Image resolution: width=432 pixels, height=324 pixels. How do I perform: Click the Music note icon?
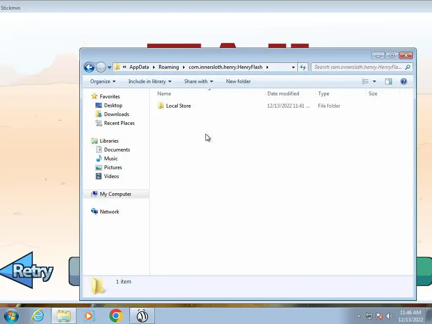(99, 159)
